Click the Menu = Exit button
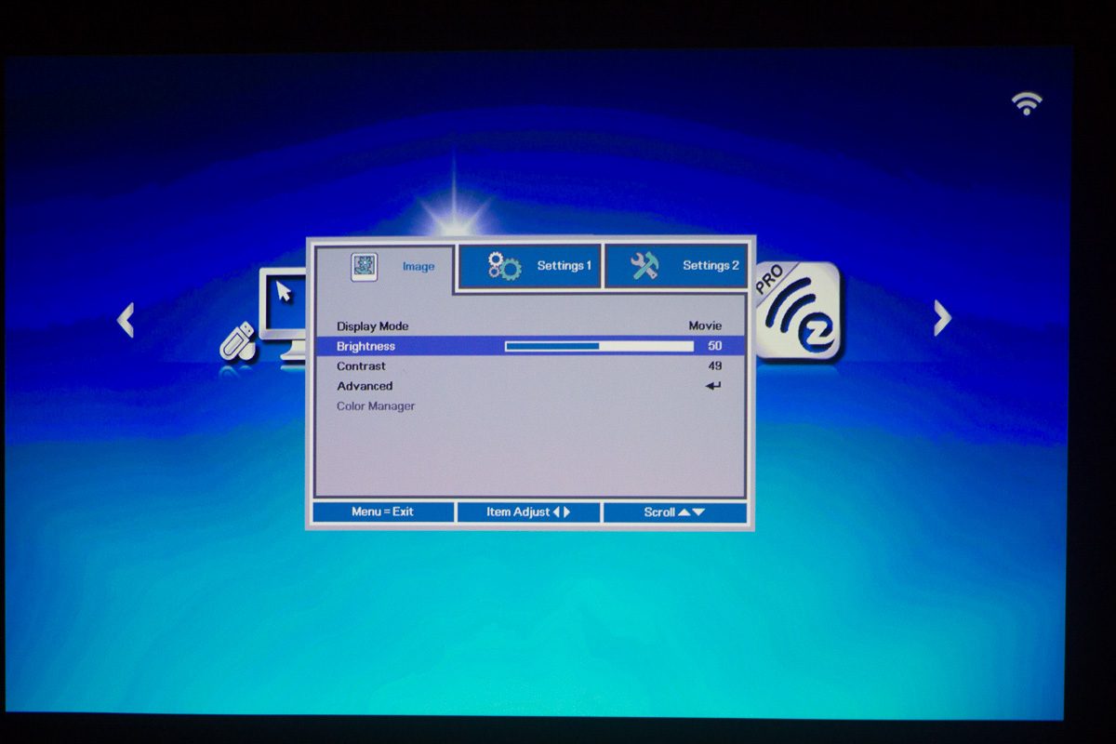The width and height of the screenshot is (1116, 744). pyautogui.click(x=382, y=512)
